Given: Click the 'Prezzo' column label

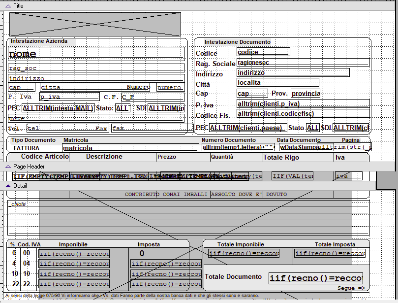Looking at the screenshot, I should pyautogui.click(x=167, y=157).
